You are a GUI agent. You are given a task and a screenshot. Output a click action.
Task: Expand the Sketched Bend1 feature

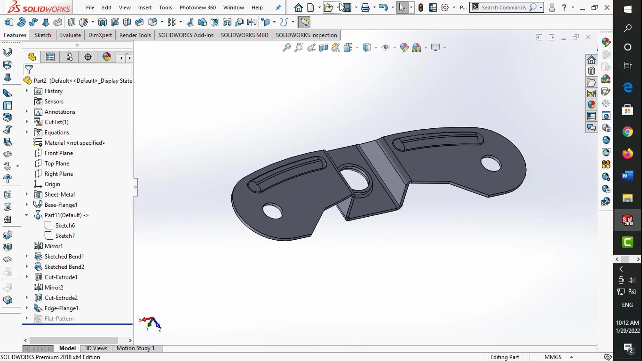(x=27, y=256)
